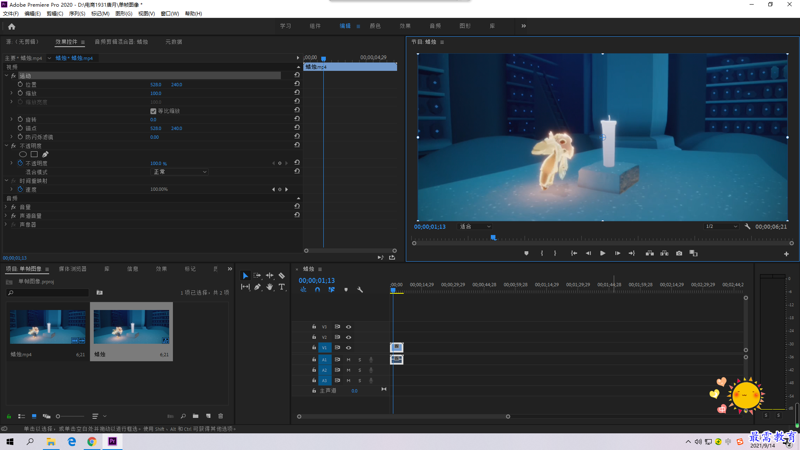Toggle V2 track visibility eye

pos(349,337)
